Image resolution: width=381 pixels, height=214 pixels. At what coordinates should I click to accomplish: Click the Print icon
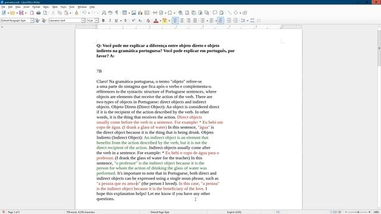[x=38, y=13]
